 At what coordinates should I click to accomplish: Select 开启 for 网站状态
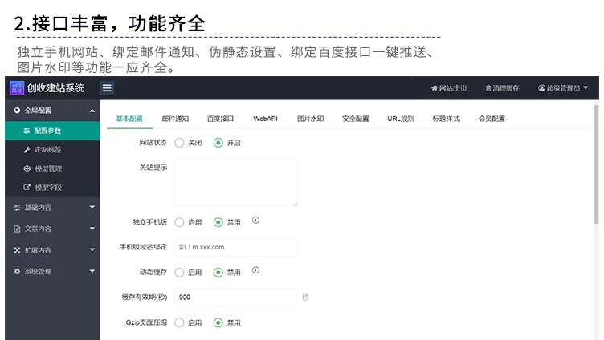pos(218,143)
